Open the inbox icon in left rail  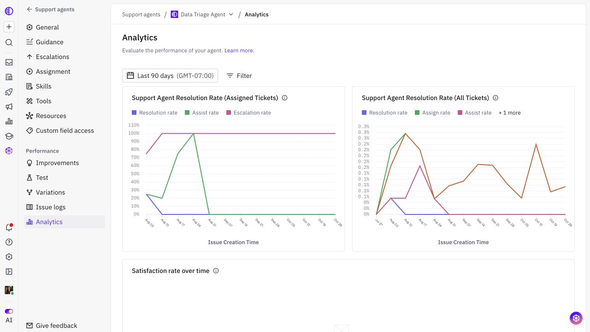pos(9,62)
